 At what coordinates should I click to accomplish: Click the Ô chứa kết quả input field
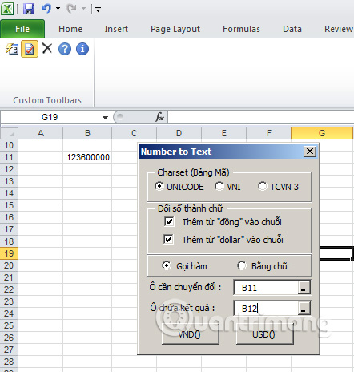266,309
